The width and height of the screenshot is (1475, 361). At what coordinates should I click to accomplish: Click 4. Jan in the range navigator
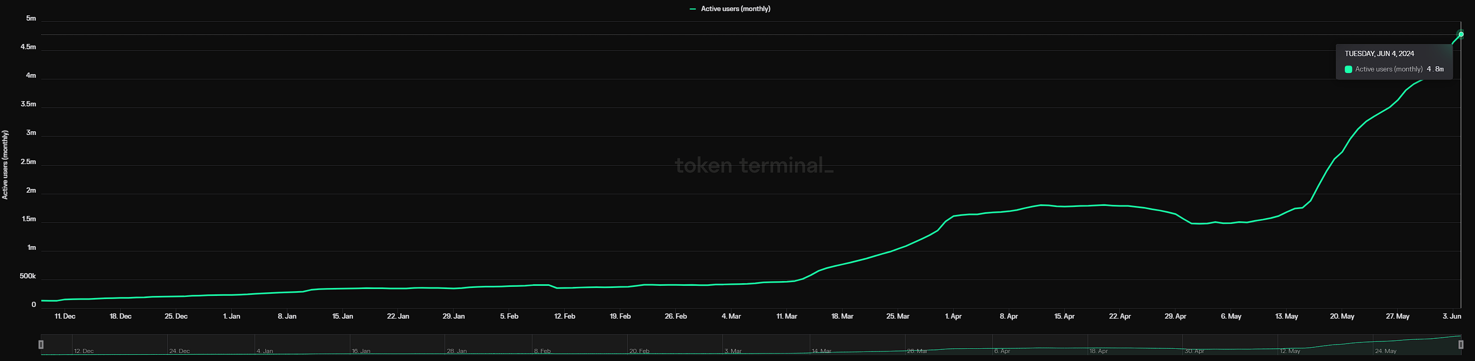pos(265,351)
